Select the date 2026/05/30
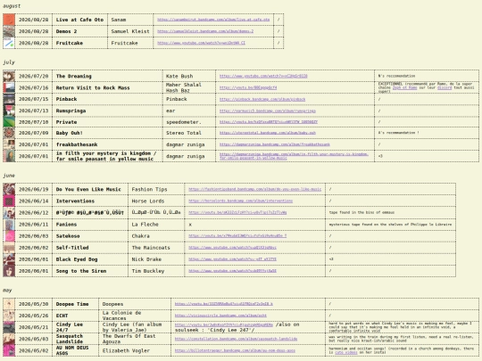Screen dimensions: 482x361 [34, 304]
